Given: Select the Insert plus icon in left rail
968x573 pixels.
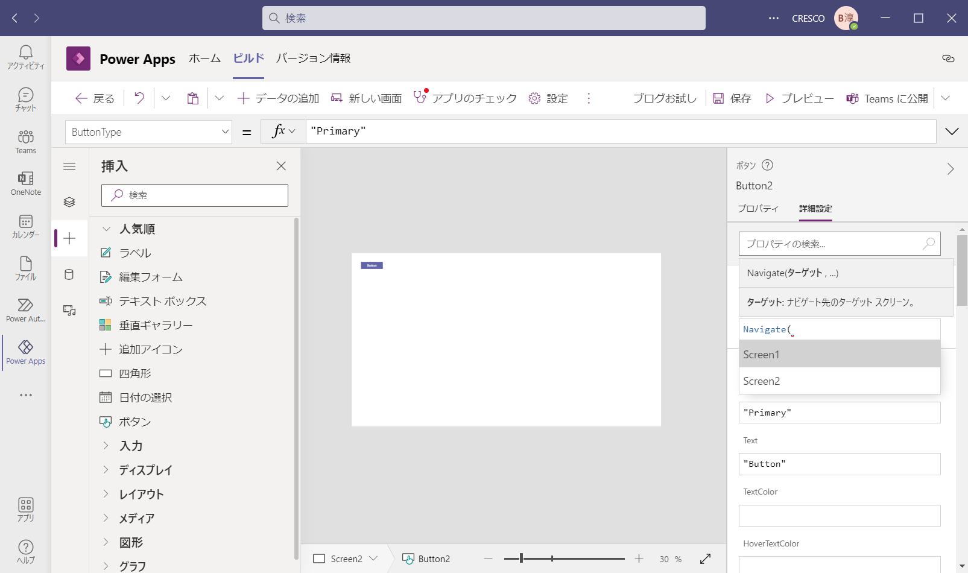Looking at the screenshot, I should click(69, 238).
